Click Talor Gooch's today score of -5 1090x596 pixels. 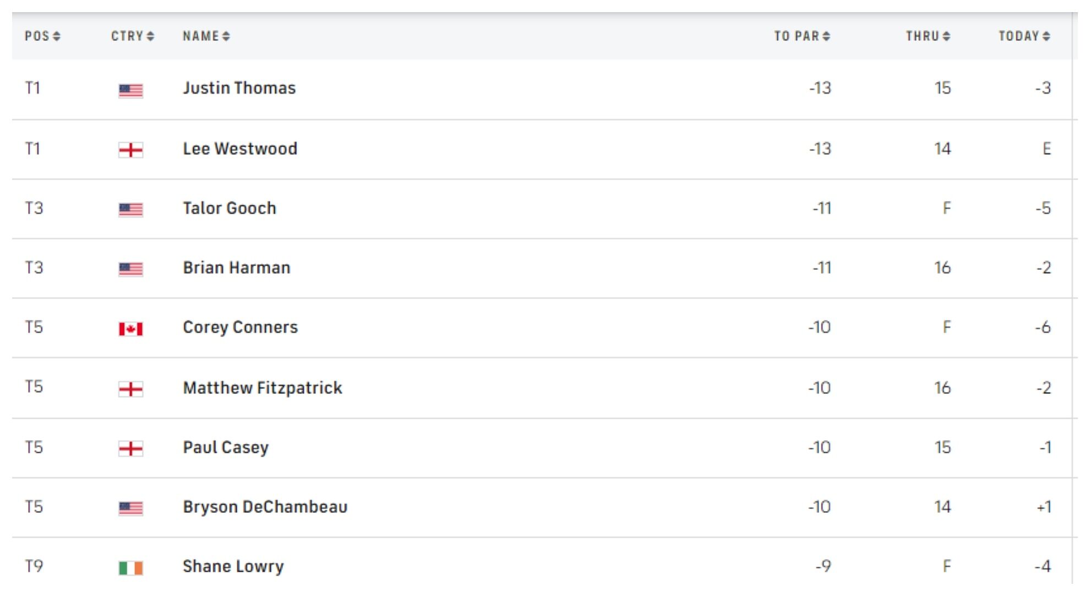1043,208
